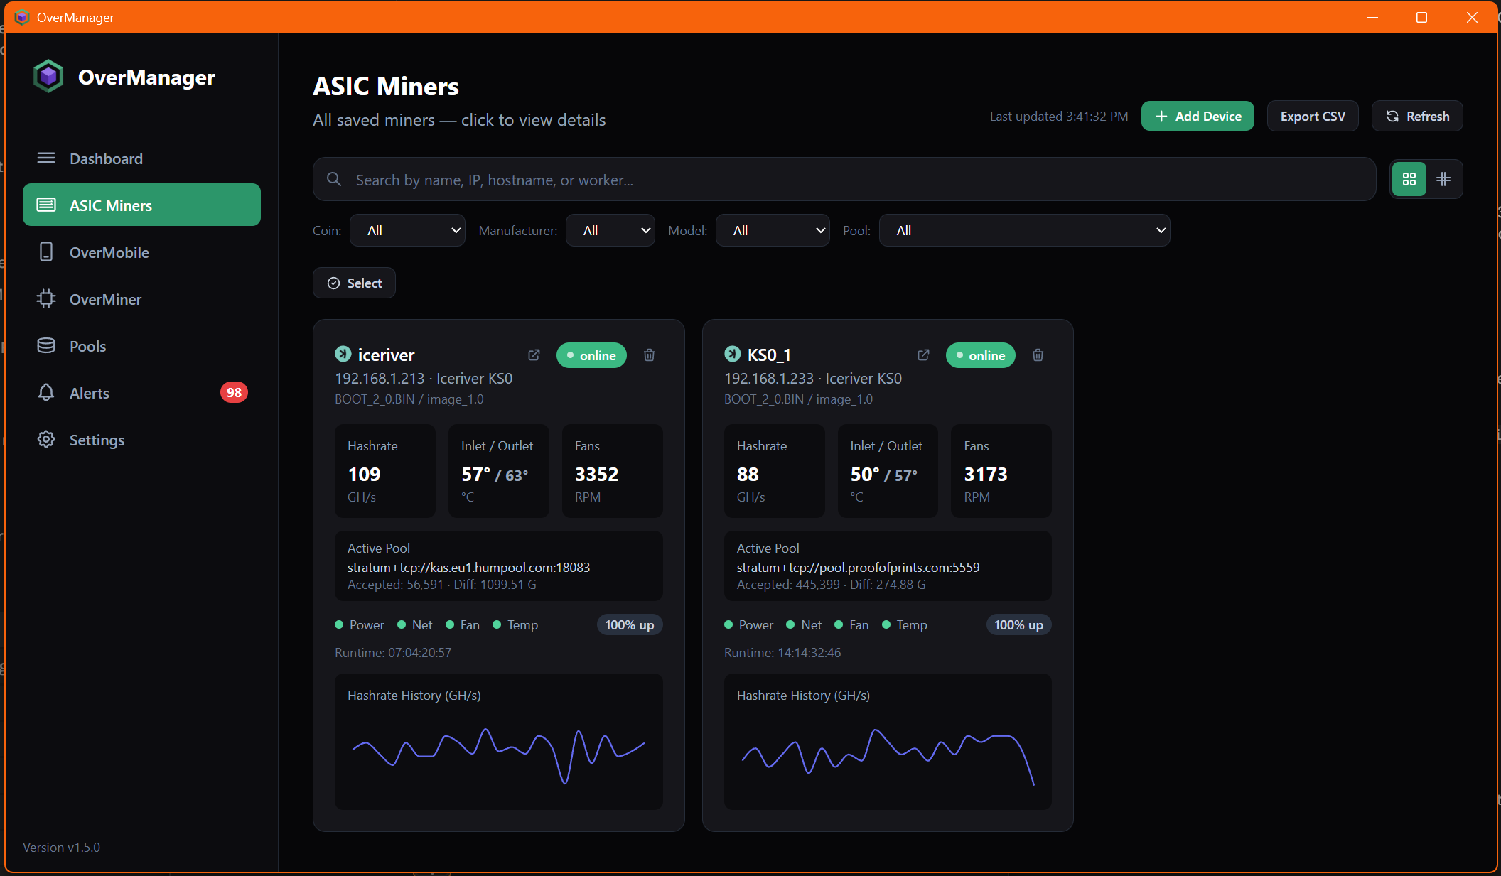Click KS0_1 Temp status indicator
1501x876 pixels.
[905, 624]
